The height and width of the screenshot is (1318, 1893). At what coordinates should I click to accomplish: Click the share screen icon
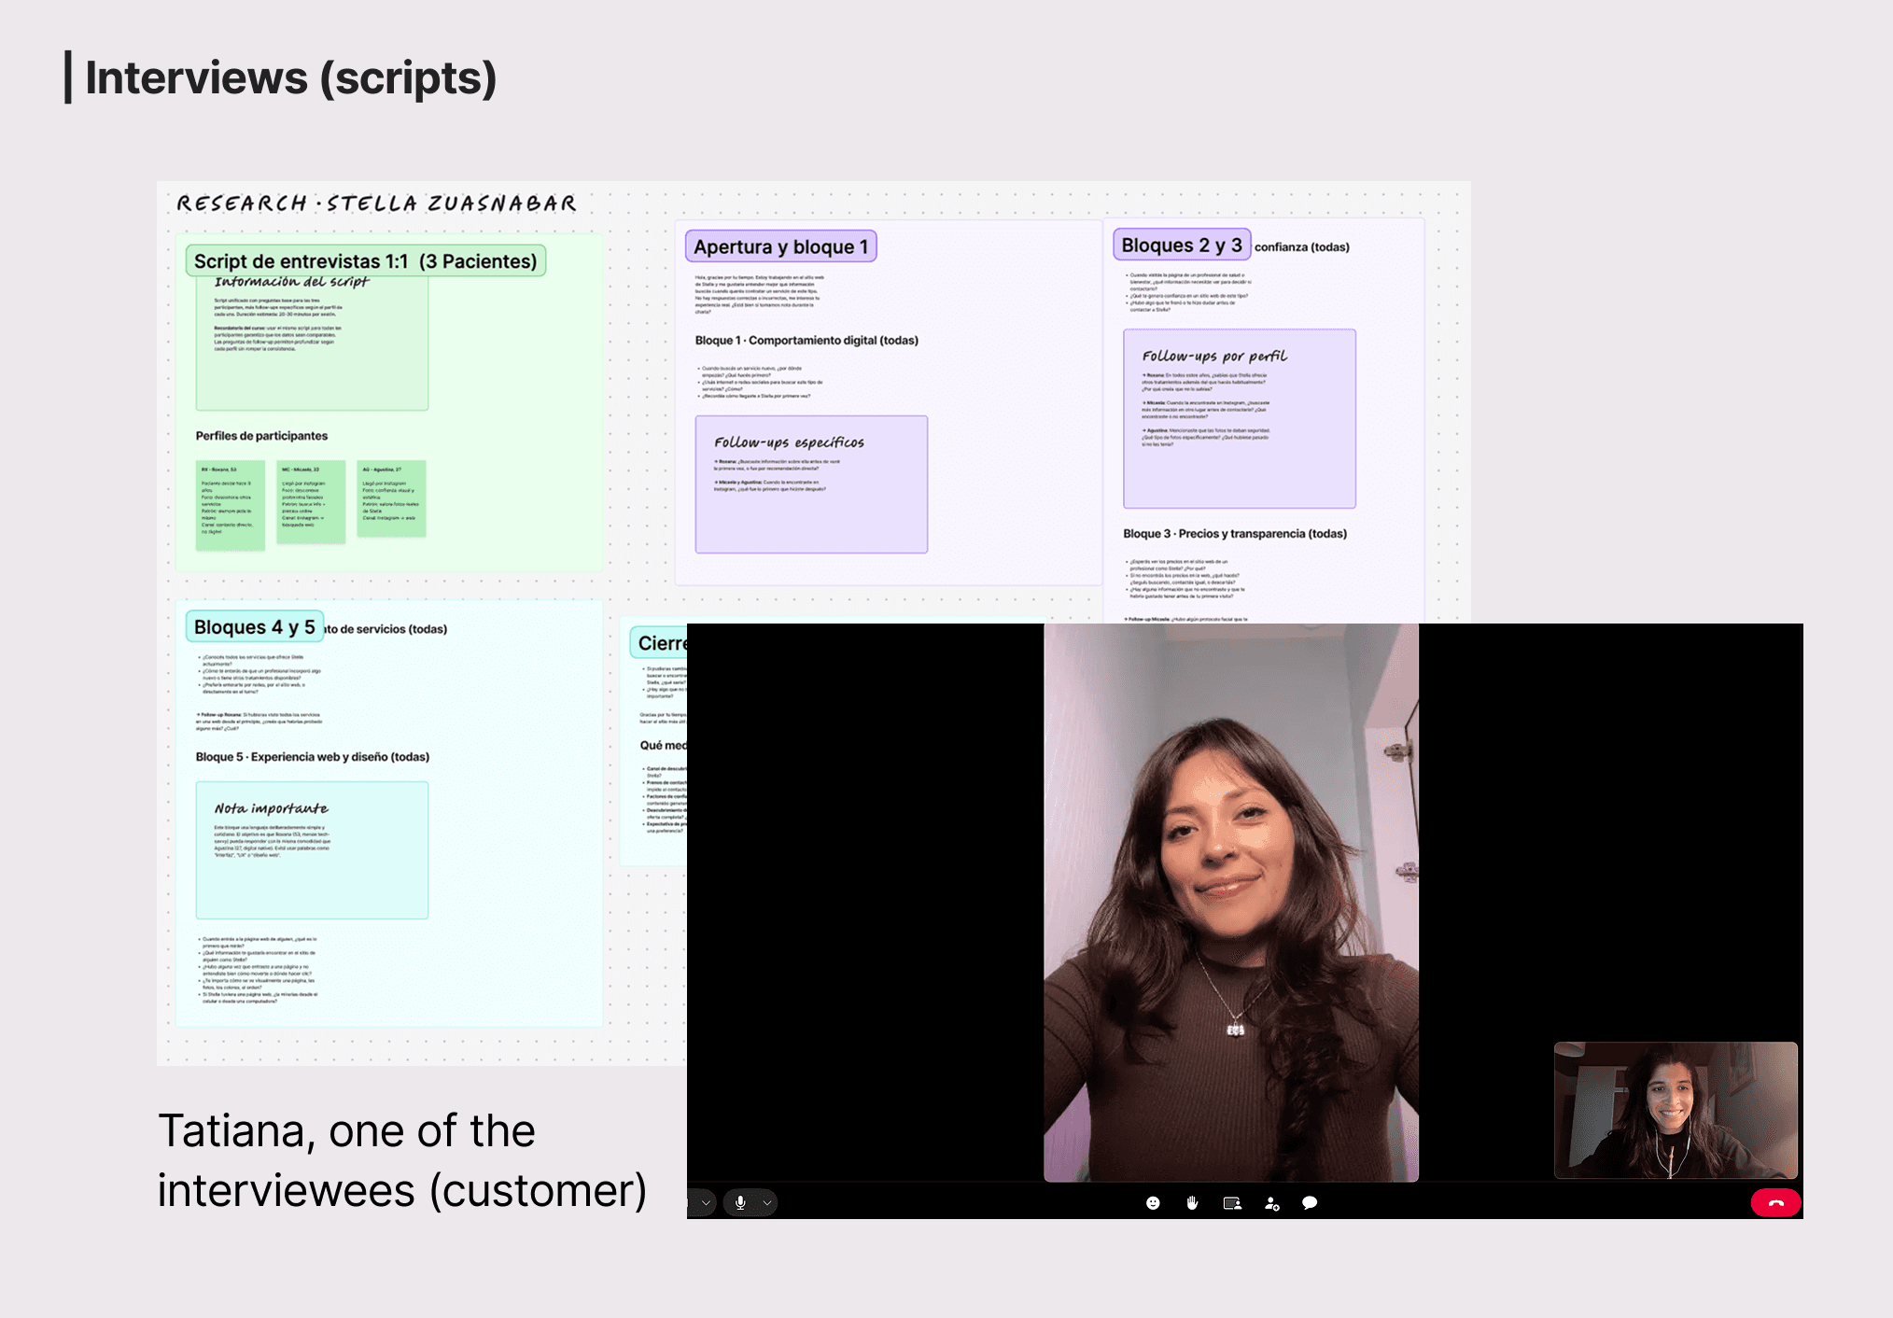point(1232,1203)
